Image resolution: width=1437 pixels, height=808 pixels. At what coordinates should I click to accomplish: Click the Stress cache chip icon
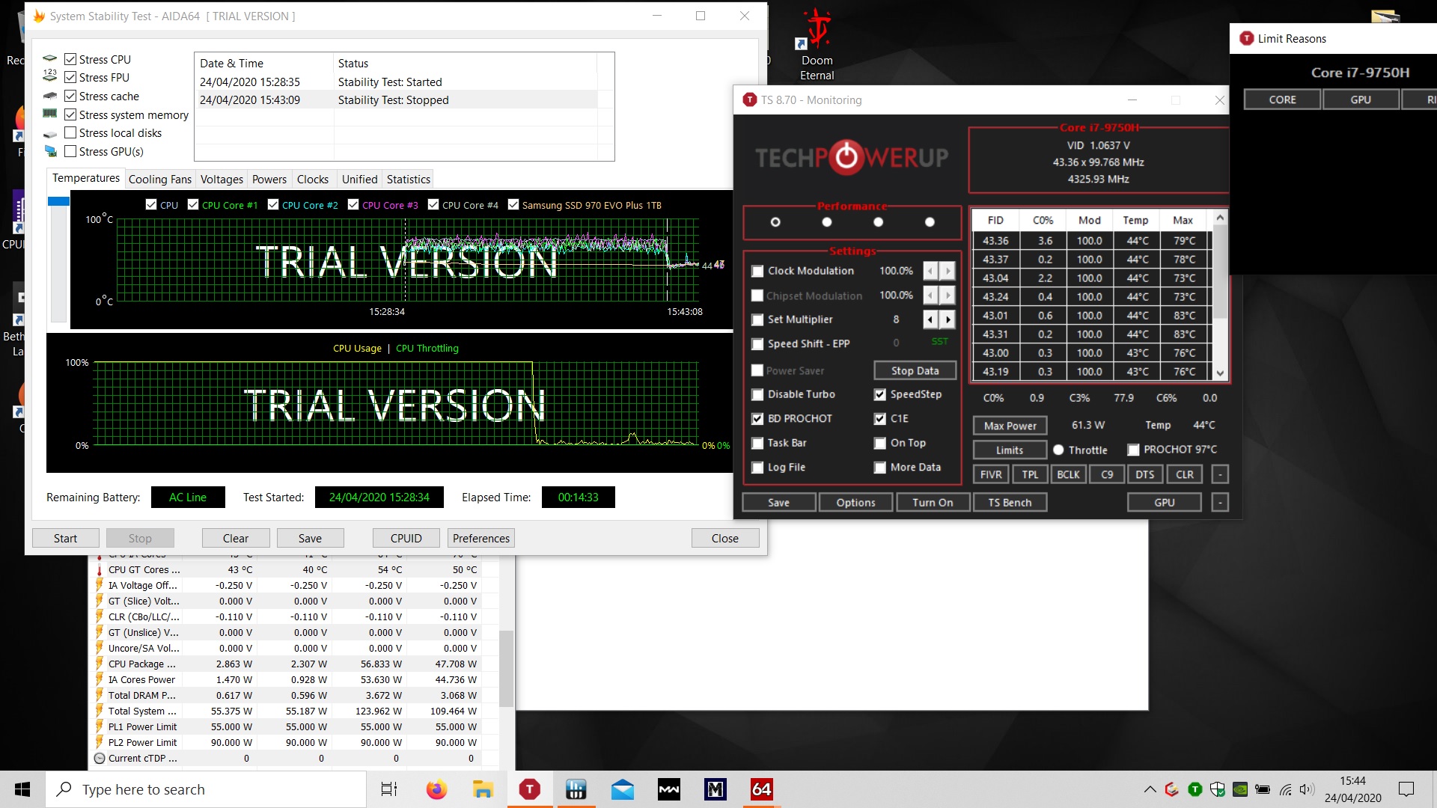tap(50, 96)
